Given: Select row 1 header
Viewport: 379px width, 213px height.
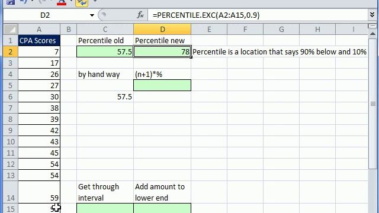Looking at the screenshot, I should click(x=11, y=40).
